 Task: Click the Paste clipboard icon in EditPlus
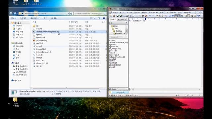143,16
